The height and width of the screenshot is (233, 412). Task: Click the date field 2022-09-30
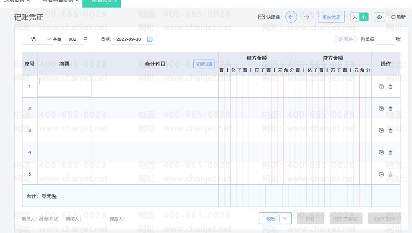(x=129, y=39)
